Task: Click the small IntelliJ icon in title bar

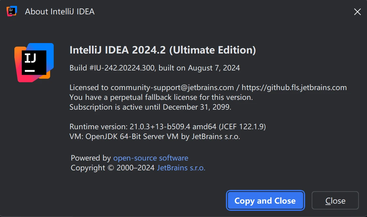Action: point(12,11)
